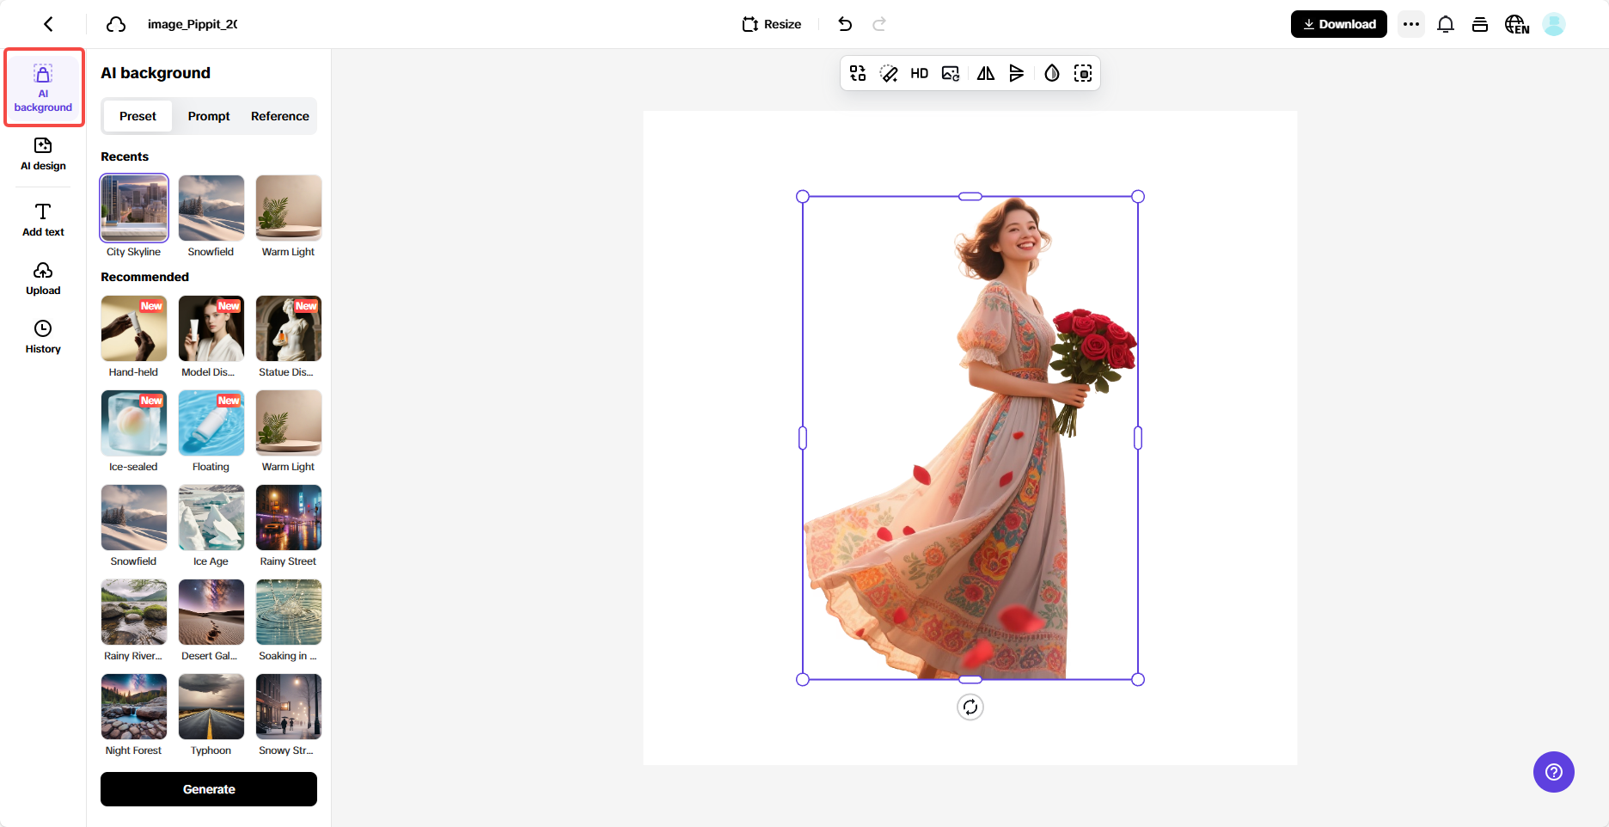This screenshot has height=827, width=1609.
Task: Click the Generate button
Action: click(208, 788)
